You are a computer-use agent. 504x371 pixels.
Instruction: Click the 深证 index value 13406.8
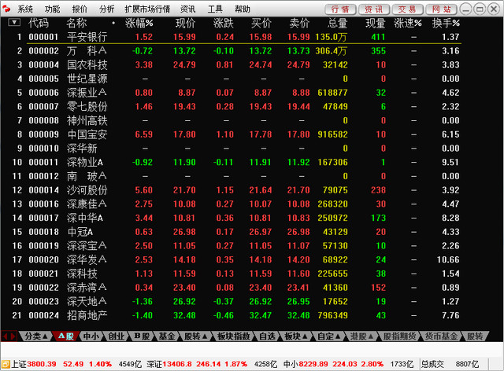point(177,364)
